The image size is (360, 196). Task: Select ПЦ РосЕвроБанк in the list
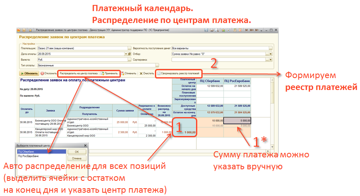[x=28, y=157]
